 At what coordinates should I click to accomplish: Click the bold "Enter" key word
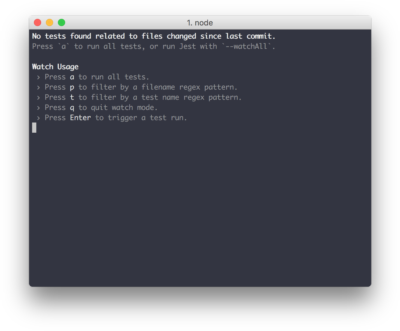(80, 118)
